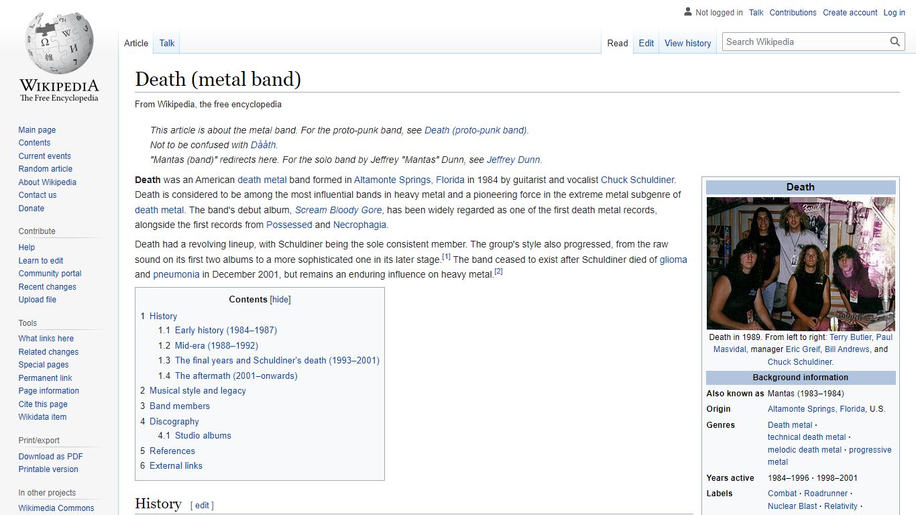Open Related changes link
Image resolution: width=916 pixels, height=515 pixels.
click(x=48, y=352)
